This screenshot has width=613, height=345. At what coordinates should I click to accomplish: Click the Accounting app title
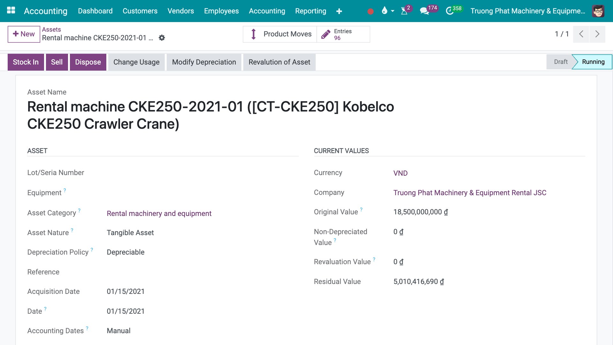coord(46,11)
